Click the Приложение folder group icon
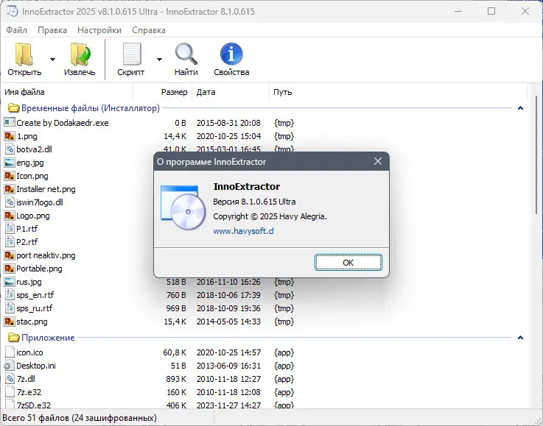Screen dimensions: 543x426 [13, 338]
